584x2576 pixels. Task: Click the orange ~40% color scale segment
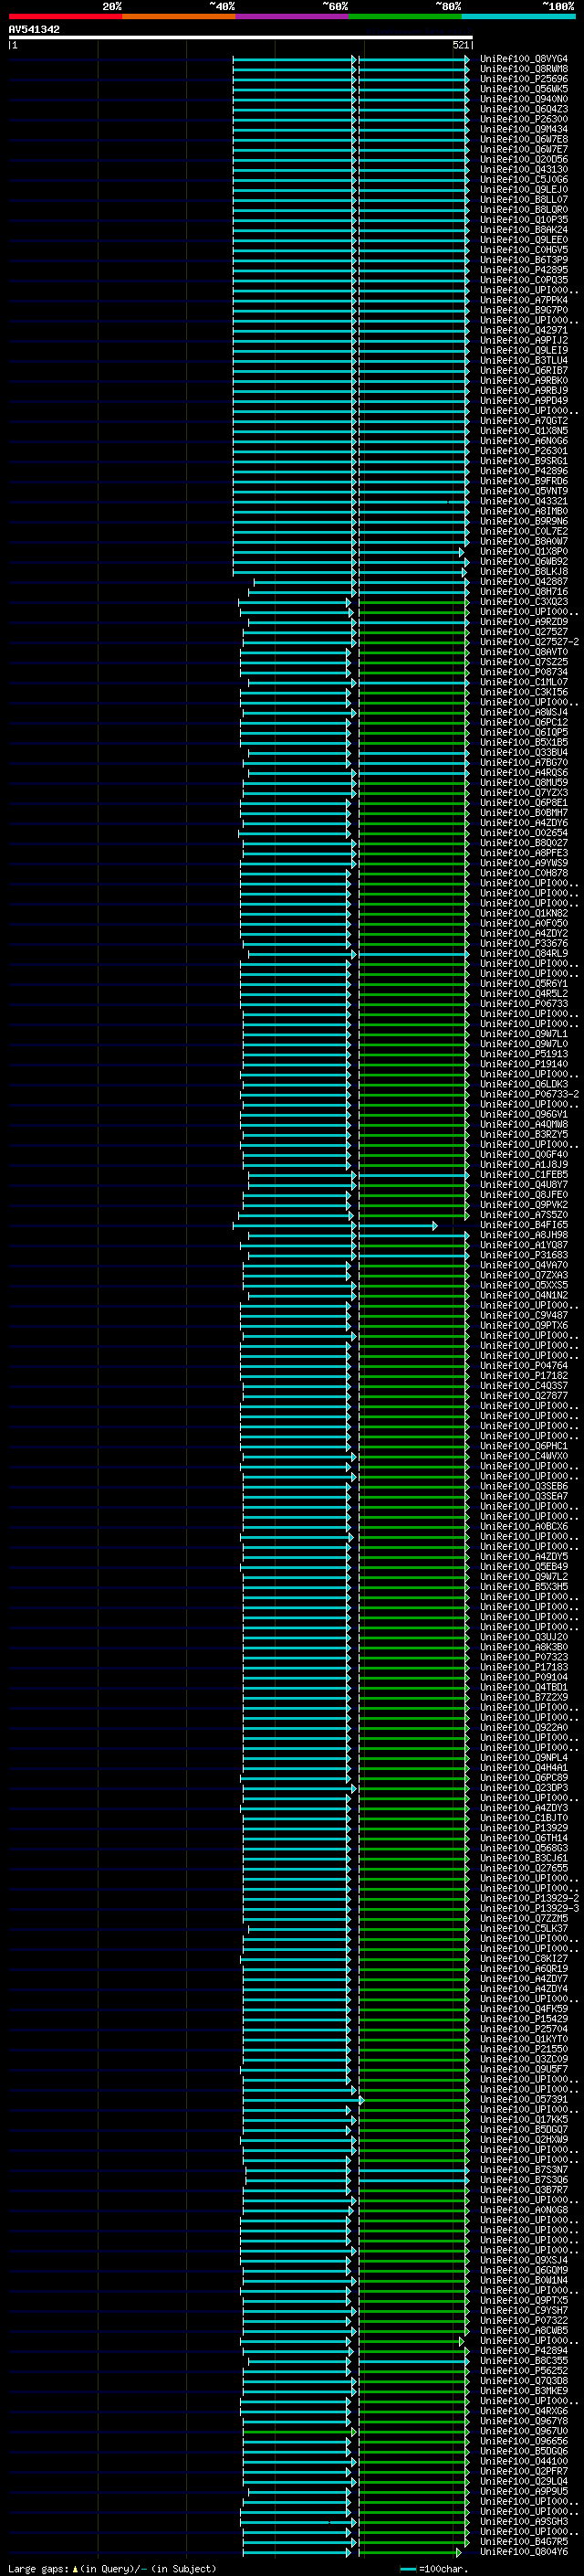pyautogui.click(x=179, y=16)
